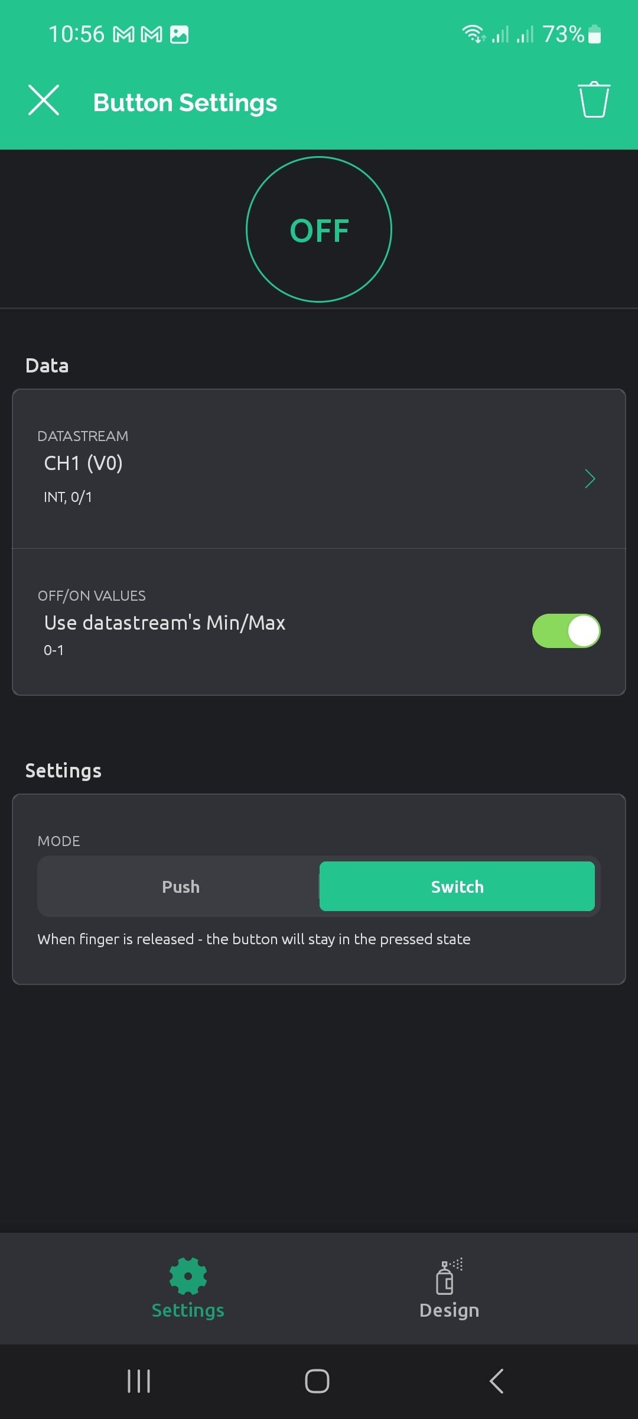
Task: Switch to the Design tab label
Action: (x=449, y=1310)
